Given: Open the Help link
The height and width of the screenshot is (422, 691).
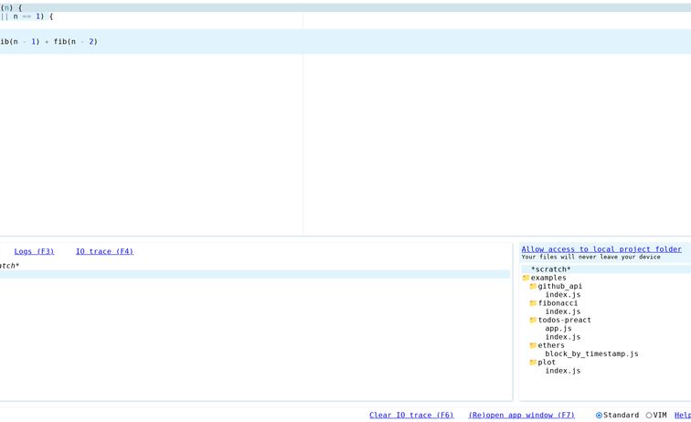Looking at the screenshot, I should click(682, 415).
